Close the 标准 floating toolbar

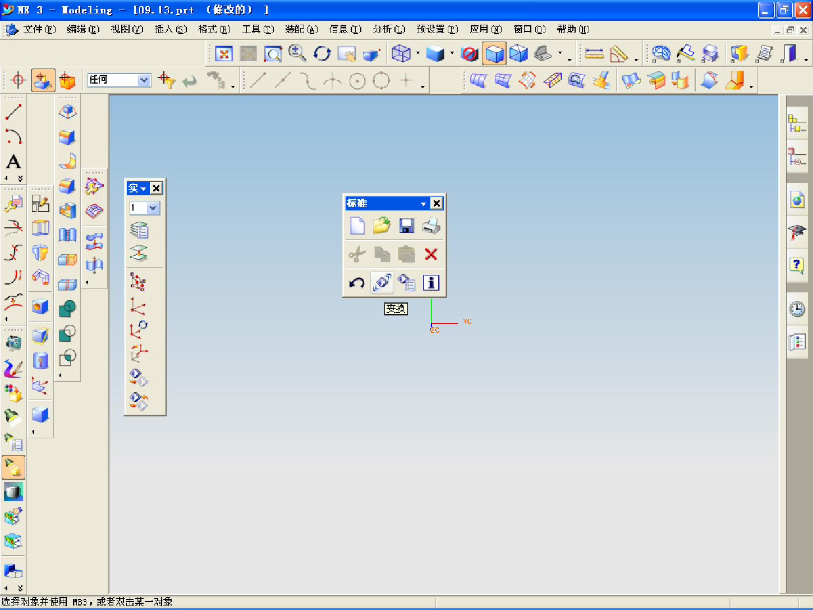[437, 203]
